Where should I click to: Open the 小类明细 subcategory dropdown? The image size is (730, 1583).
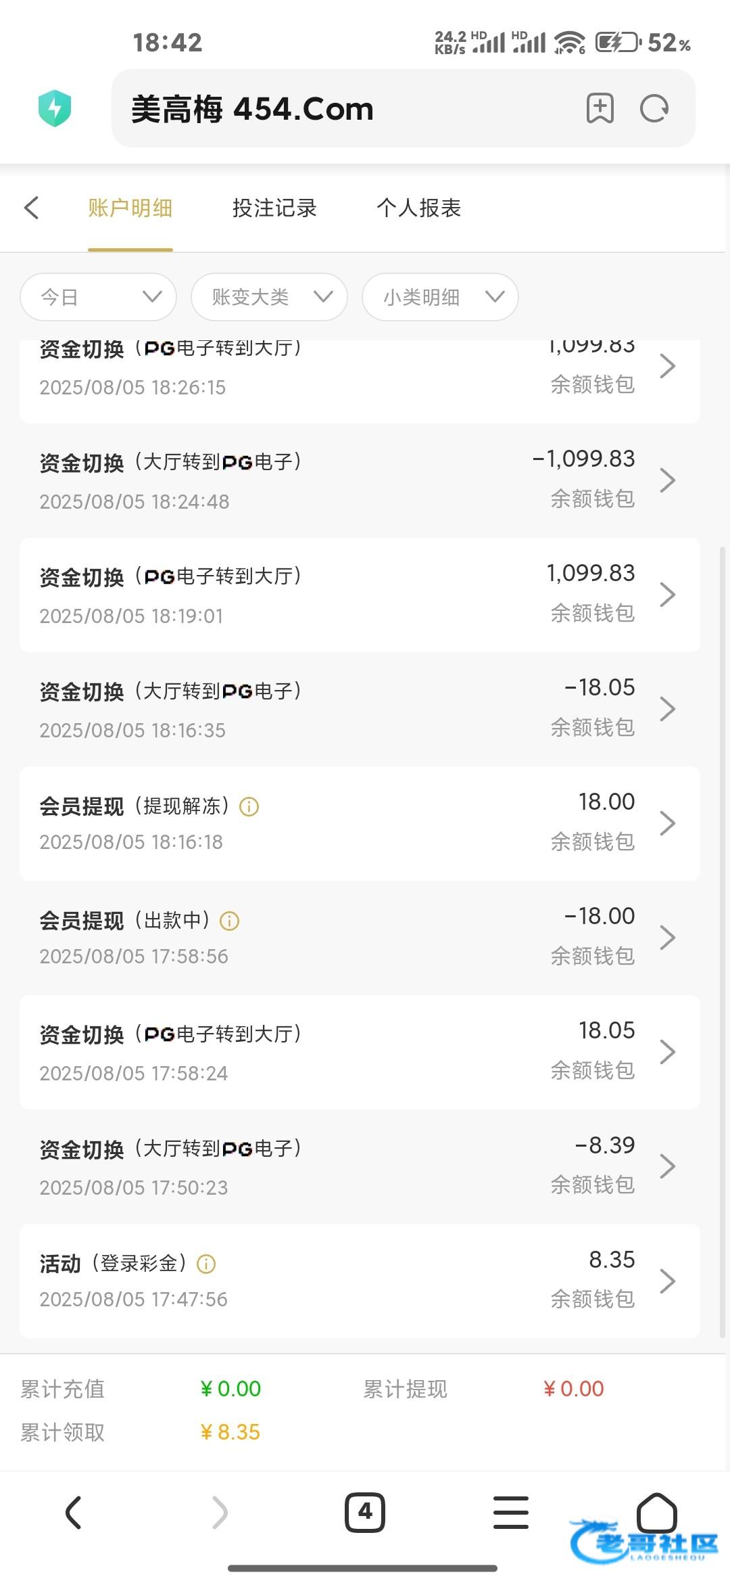point(440,297)
